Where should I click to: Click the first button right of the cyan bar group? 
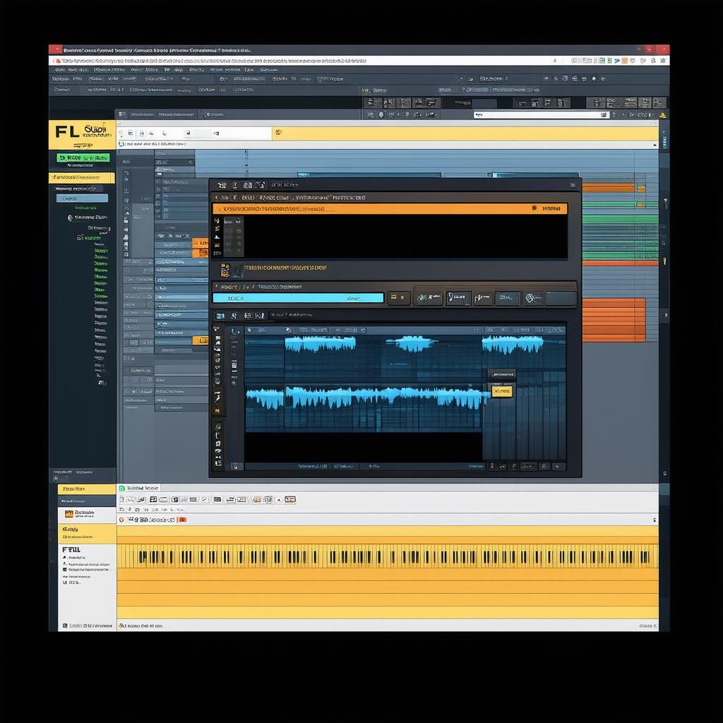pos(429,298)
